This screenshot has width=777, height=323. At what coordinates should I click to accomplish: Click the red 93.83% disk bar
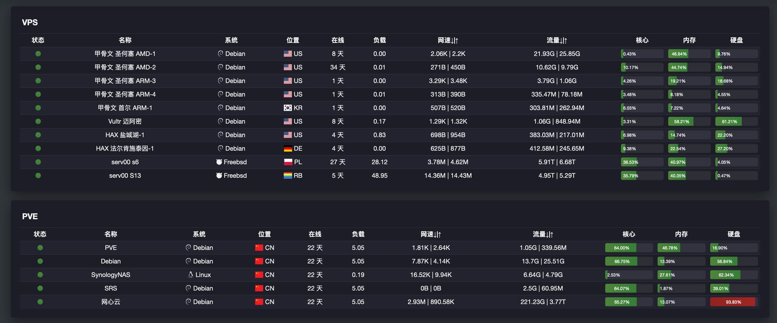[x=733, y=302]
